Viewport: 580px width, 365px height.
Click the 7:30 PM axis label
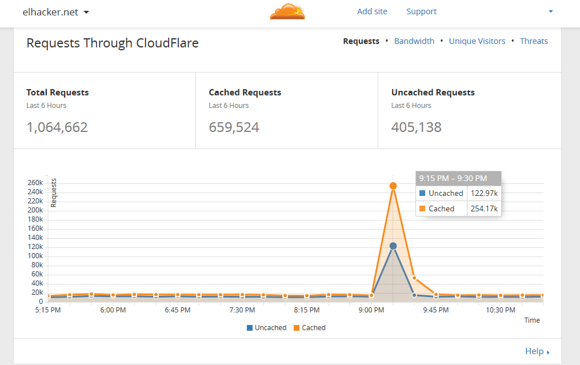click(242, 310)
